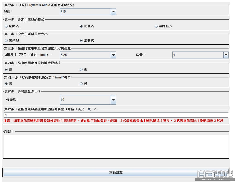This screenshot has height=182, width=236.
Task: Click the 選擇尺寸（單位：英吋—inch）： label
Action: (28, 55)
